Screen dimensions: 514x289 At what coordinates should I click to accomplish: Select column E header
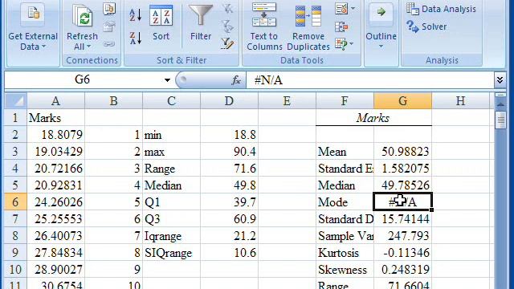click(x=287, y=100)
